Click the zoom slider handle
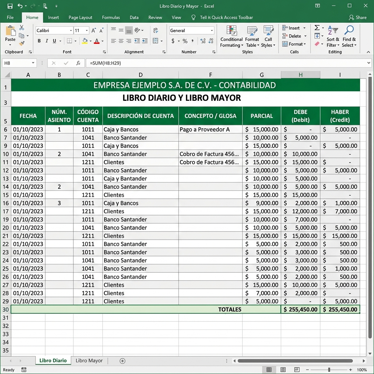374x374 pixels. pyautogui.click(x=329, y=370)
